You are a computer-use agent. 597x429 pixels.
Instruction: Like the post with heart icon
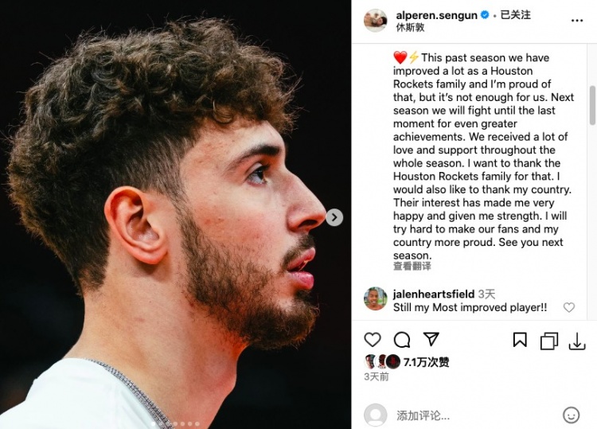373,339
